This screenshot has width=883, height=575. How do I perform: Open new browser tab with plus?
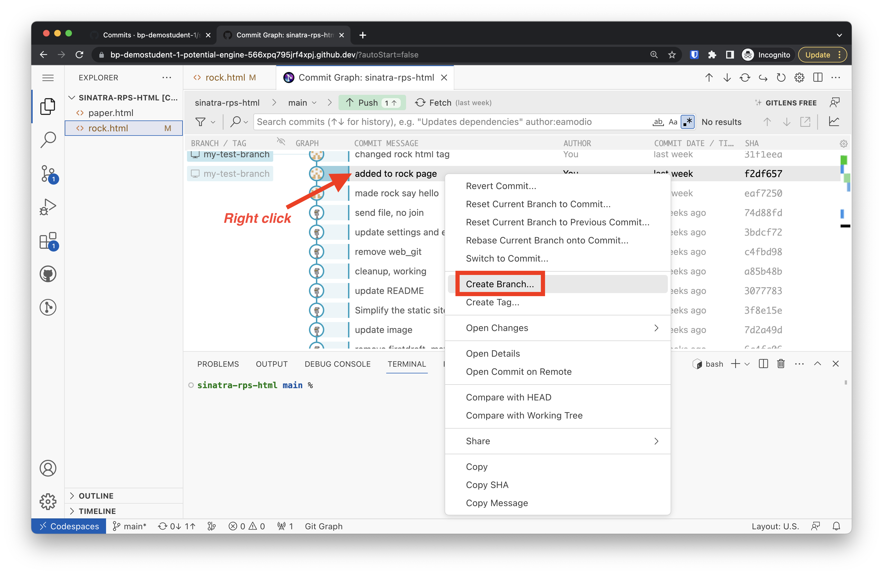(x=363, y=35)
